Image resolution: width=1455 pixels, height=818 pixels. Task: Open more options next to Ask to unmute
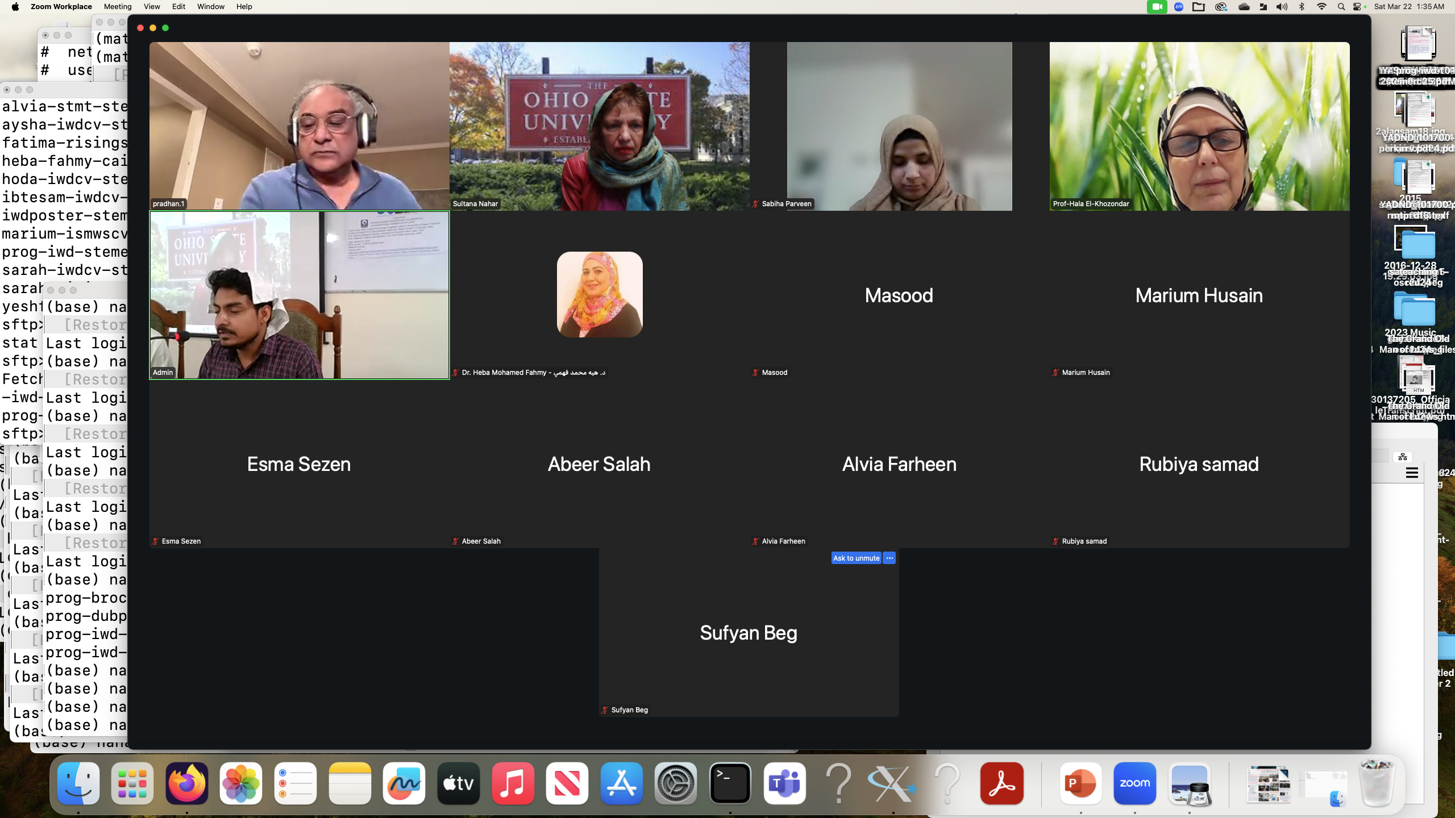[889, 558]
